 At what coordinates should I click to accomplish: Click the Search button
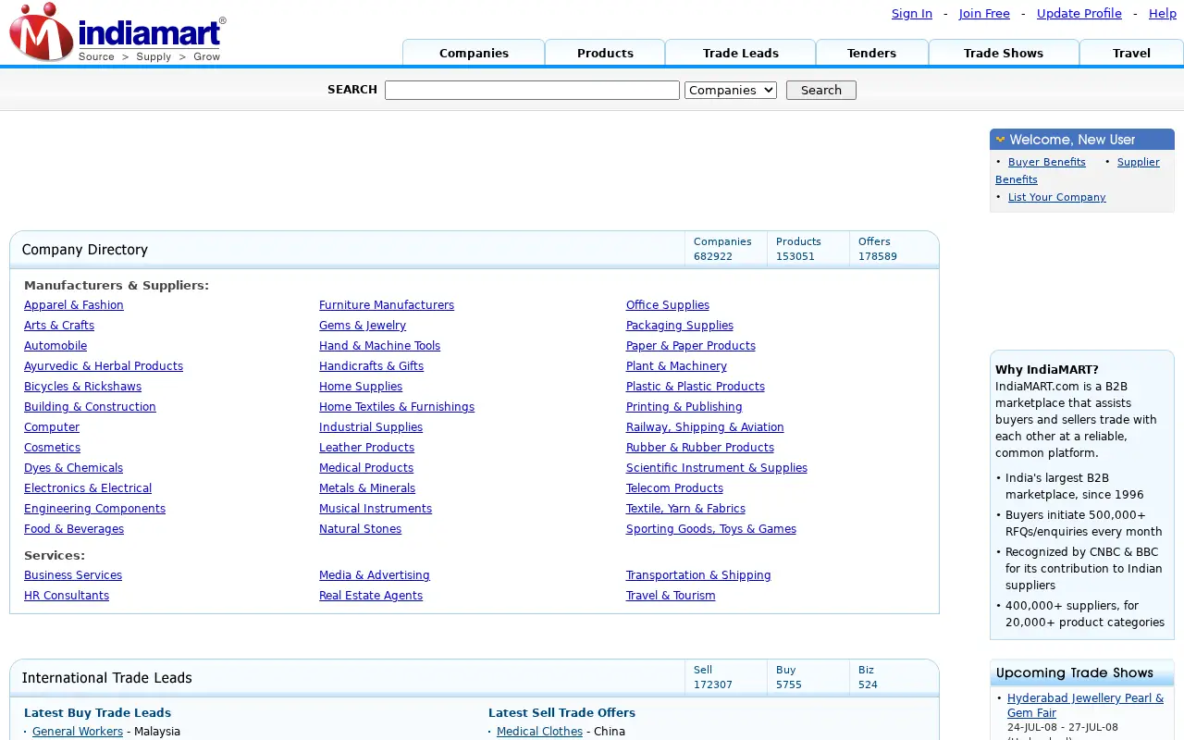pyautogui.click(x=821, y=90)
